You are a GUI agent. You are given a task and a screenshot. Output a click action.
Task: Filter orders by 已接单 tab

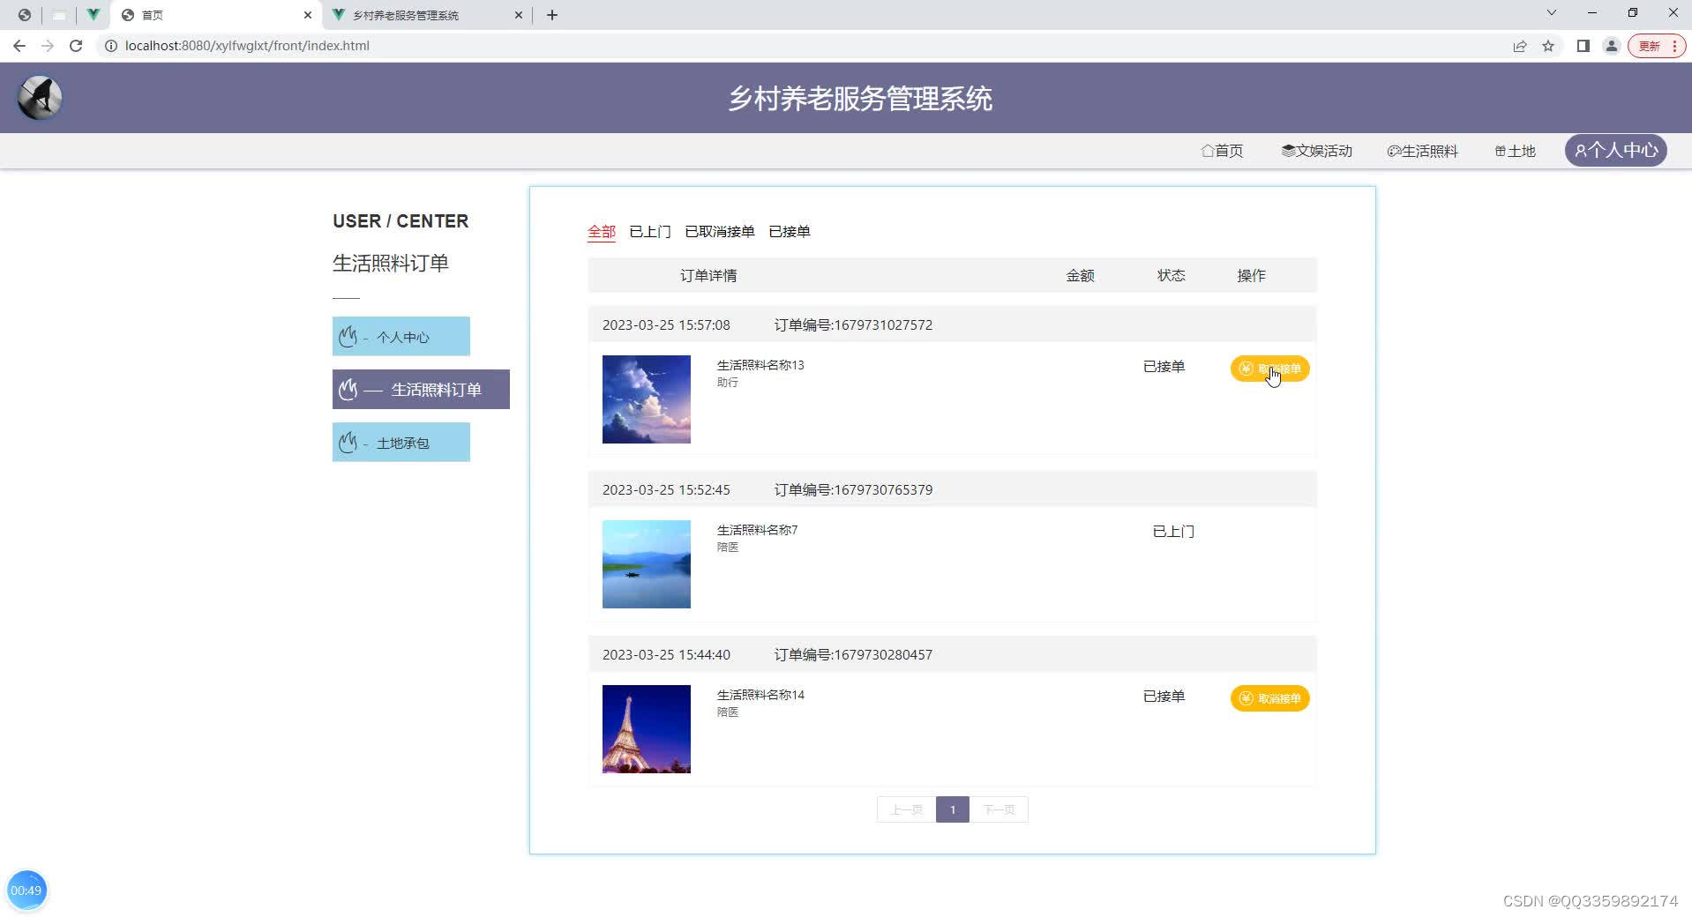pyautogui.click(x=790, y=232)
